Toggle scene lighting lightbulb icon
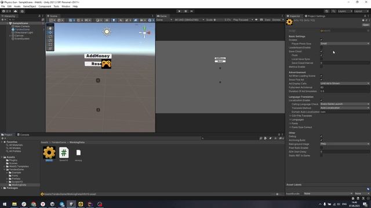371x208 pixels. [114, 20]
